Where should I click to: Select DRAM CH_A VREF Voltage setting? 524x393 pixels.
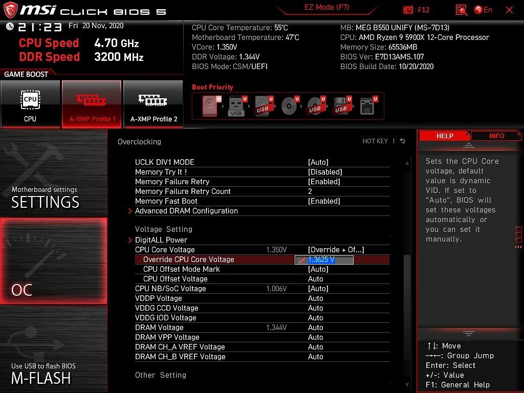(262, 346)
